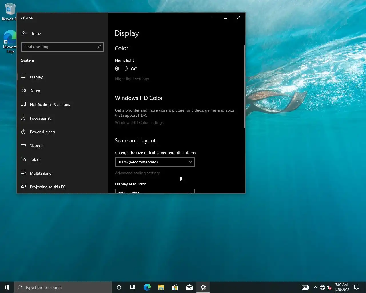Viewport: 366px width, 293px height.
Task: Click the search magnifier in Find a setting
Action: (99, 47)
